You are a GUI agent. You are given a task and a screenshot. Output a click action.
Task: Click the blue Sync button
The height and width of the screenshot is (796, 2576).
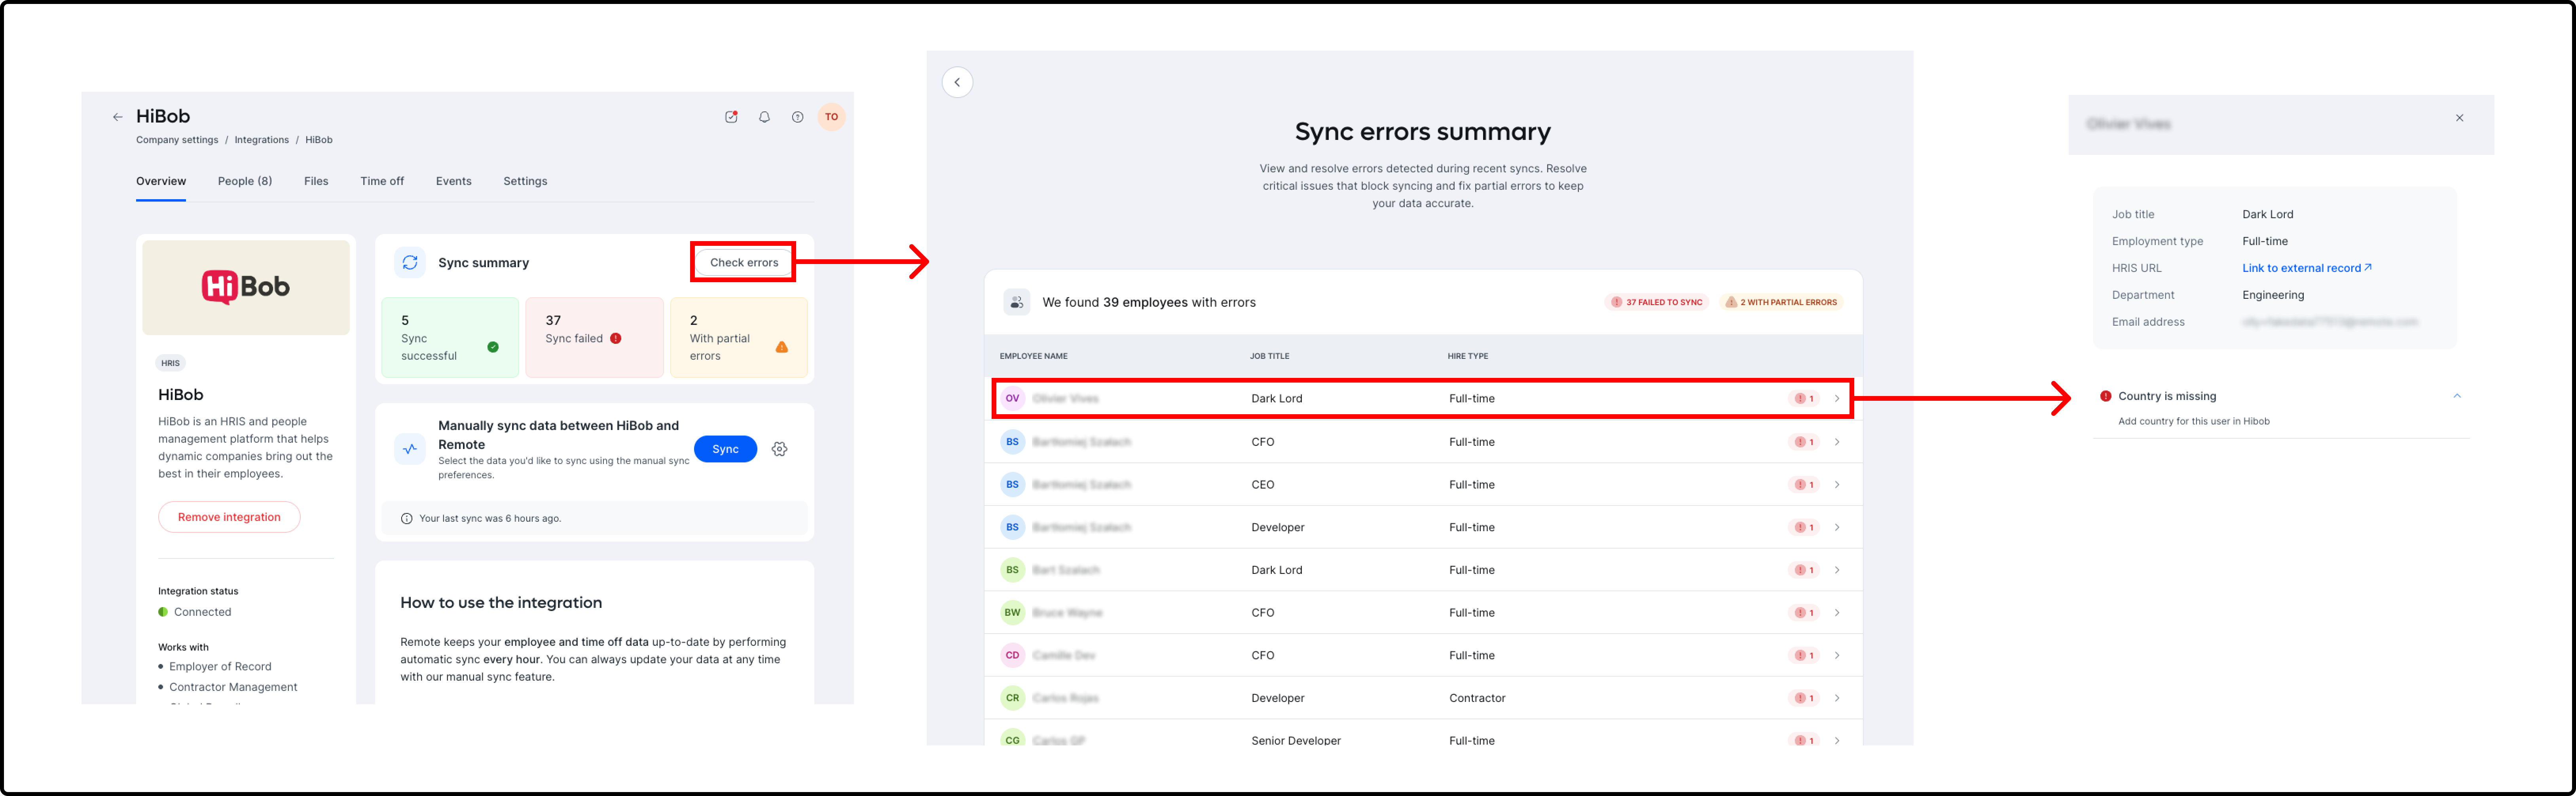point(725,449)
